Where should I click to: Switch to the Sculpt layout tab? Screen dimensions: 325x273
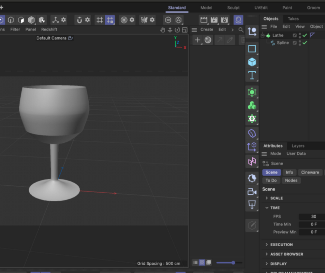click(233, 7)
